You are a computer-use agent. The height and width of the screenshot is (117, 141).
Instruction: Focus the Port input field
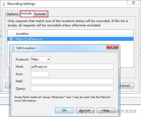coord(40,74)
